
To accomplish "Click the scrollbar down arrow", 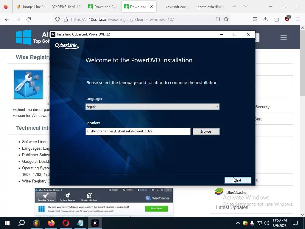I will pyautogui.click(x=303, y=215).
